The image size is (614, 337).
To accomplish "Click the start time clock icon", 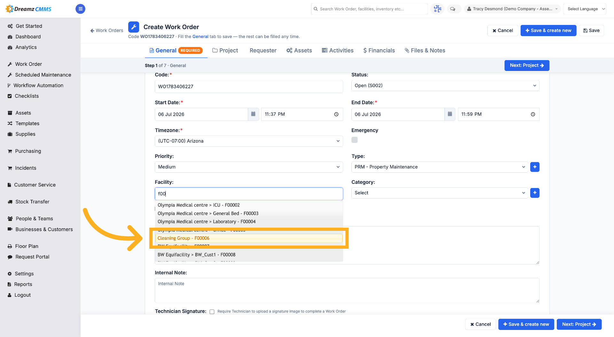I will tap(336, 114).
